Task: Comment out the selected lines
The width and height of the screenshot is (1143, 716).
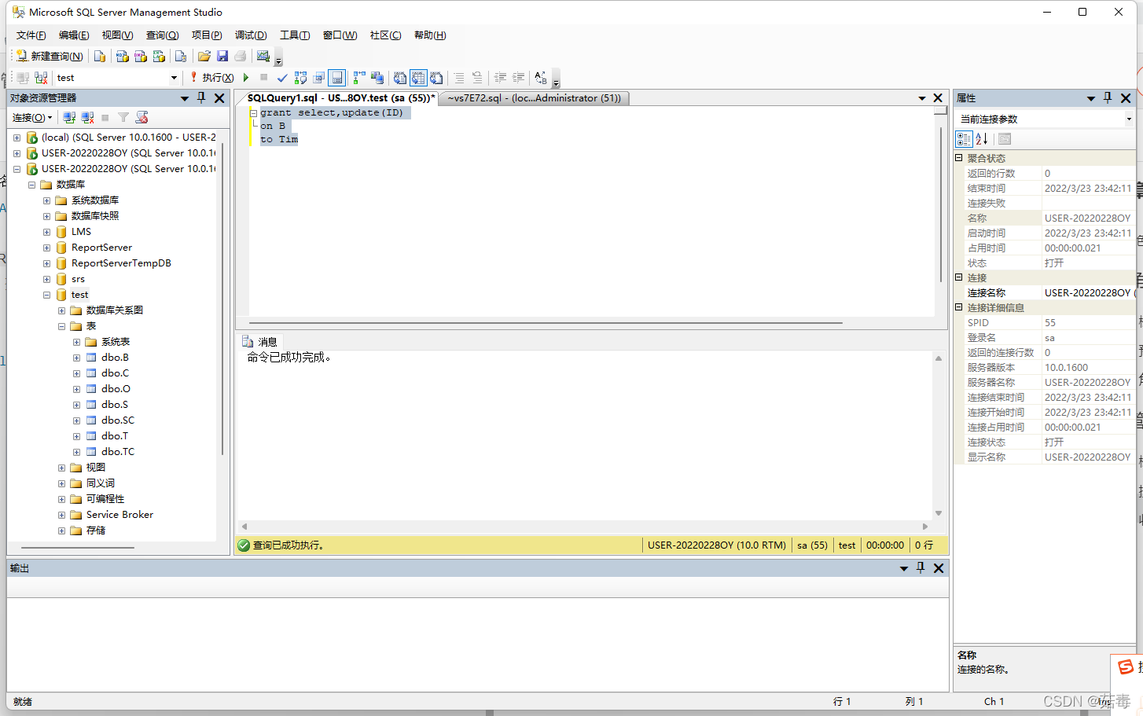Action: click(x=459, y=78)
